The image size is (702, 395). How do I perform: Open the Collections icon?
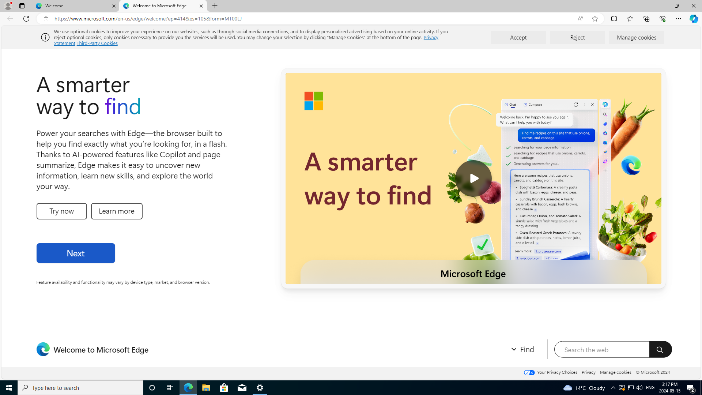(646, 19)
